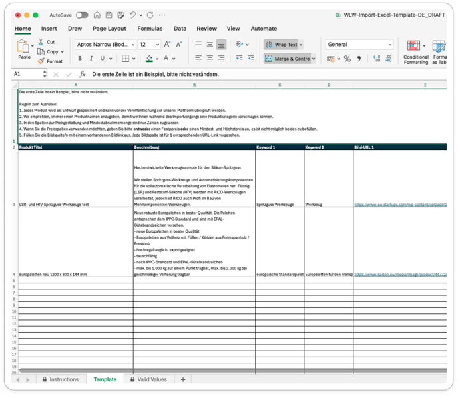The image size is (458, 396).
Task: Decrease the indent
Action: click(239, 59)
